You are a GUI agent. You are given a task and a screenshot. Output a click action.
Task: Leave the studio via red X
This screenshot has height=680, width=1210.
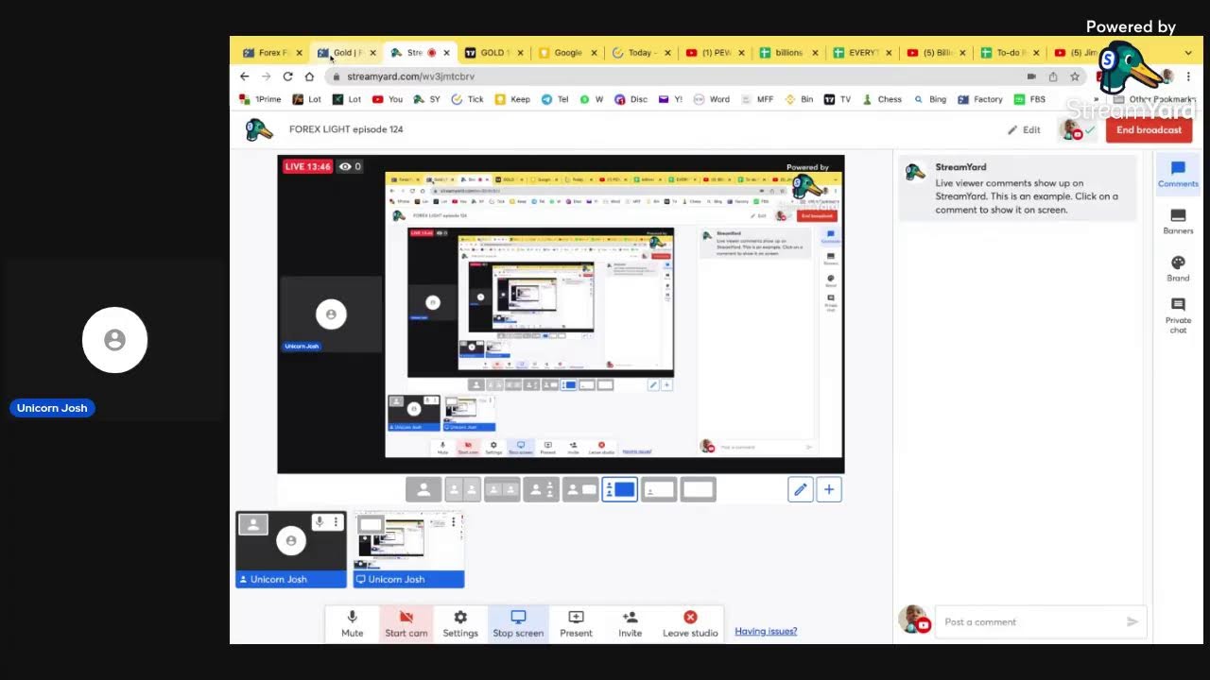click(690, 624)
